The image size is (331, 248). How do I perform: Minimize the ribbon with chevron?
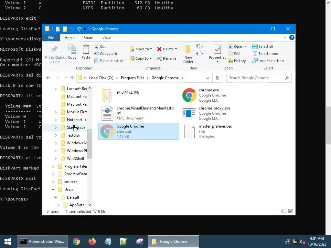coord(284,37)
